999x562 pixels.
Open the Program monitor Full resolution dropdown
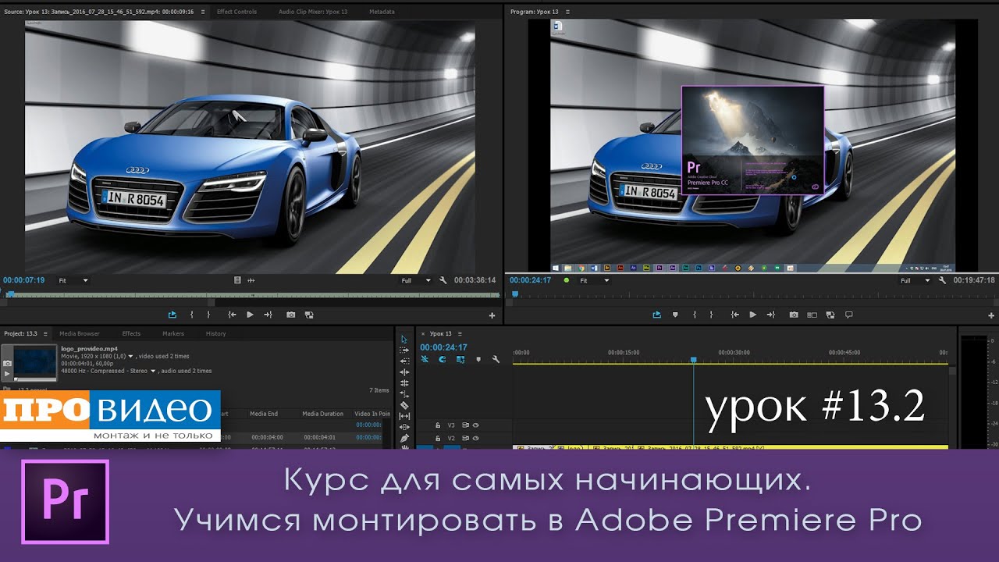tap(915, 280)
